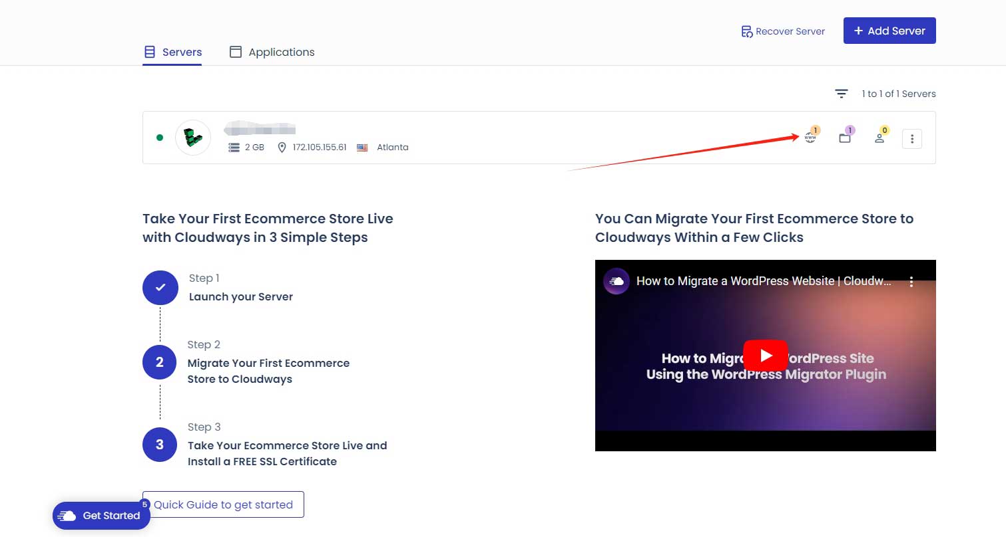Click the Cloudways channel avatar on video

[x=617, y=281]
